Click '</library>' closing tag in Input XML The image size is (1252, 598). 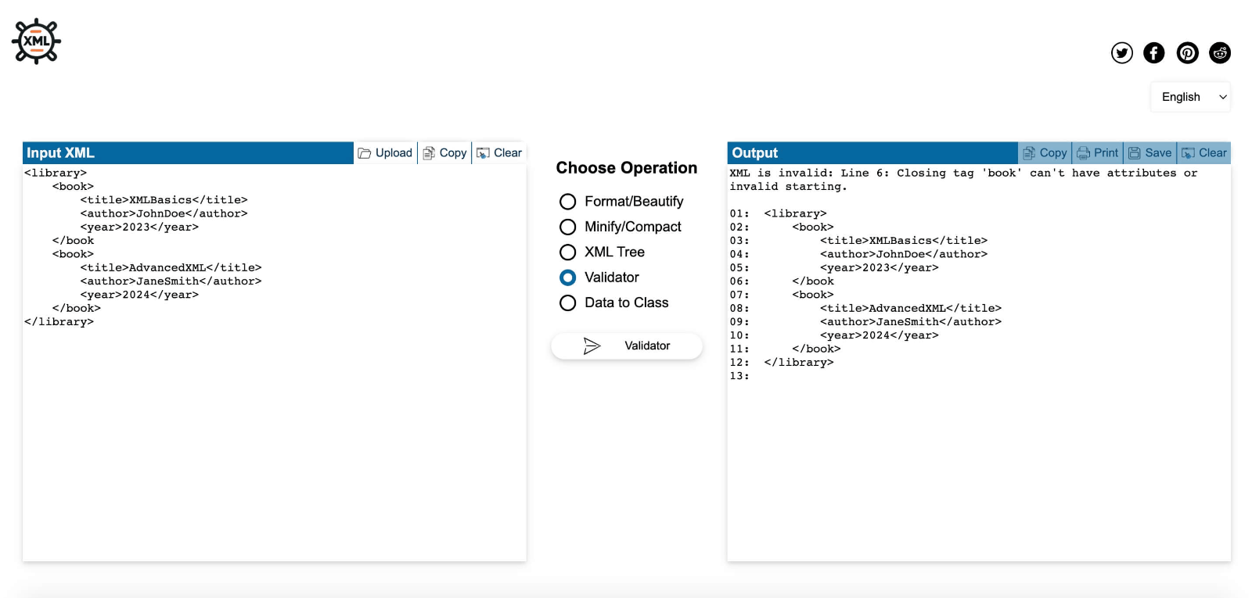click(x=59, y=322)
